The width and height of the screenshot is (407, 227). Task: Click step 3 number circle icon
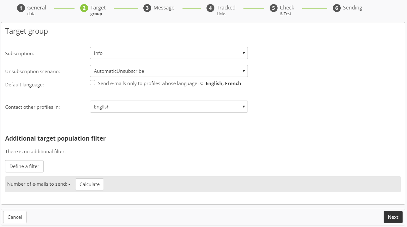pyautogui.click(x=147, y=8)
